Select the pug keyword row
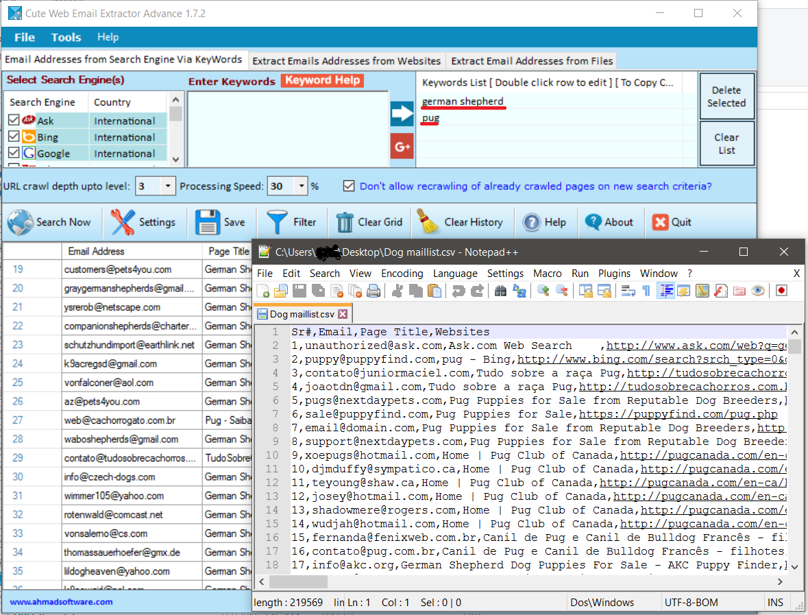 (550, 117)
